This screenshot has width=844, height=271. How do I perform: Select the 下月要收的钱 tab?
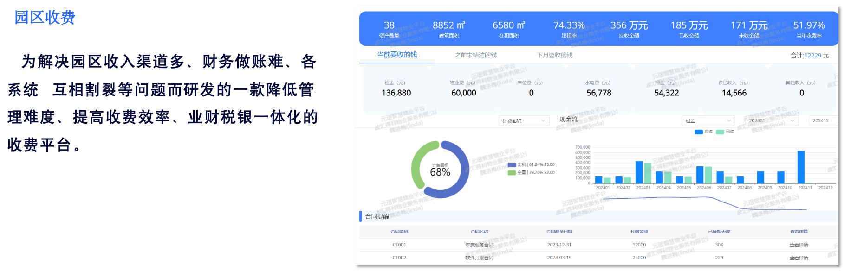[554, 55]
